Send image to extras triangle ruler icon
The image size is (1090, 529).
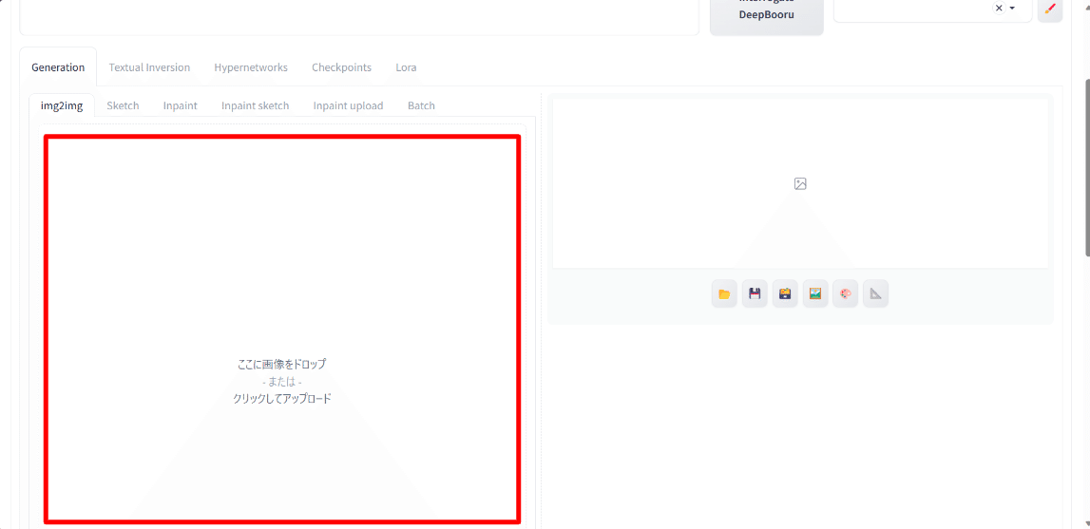876,294
